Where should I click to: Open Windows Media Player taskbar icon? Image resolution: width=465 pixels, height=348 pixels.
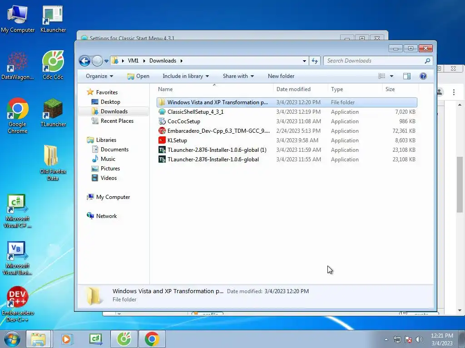[x=67, y=339]
